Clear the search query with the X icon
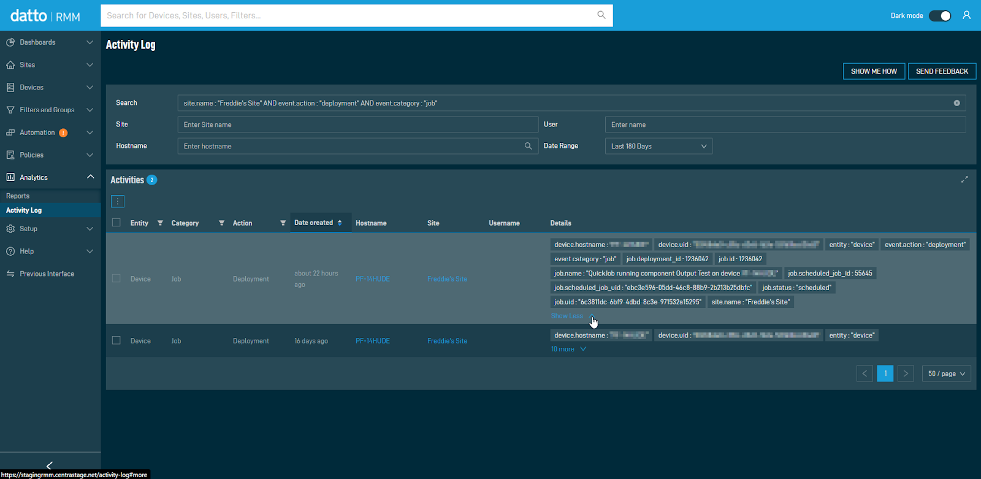The height and width of the screenshot is (479, 981). pyautogui.click(x=956, y=103)
